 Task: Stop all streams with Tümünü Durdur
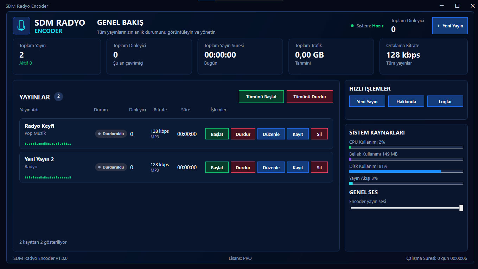point(310,97)
